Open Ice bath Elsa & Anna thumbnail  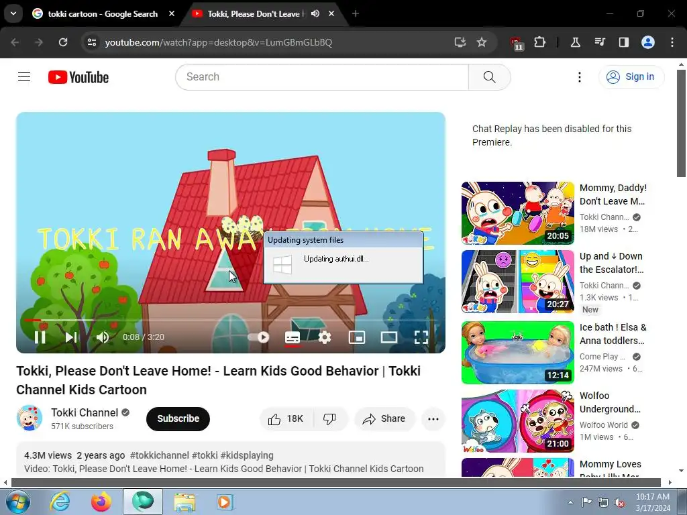click(x=517, y=353)
